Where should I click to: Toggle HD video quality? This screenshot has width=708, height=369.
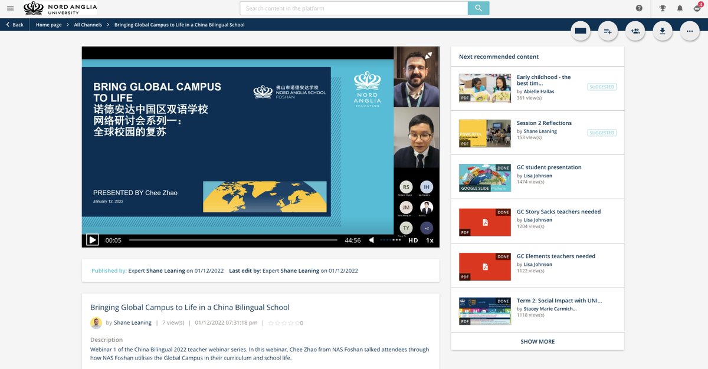click(413, 240)
